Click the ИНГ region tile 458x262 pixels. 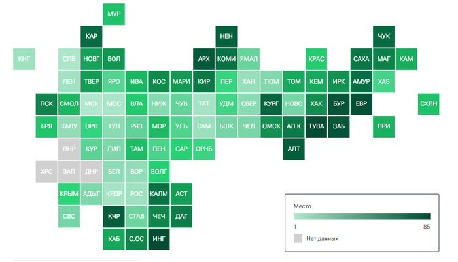coord(159,239)
